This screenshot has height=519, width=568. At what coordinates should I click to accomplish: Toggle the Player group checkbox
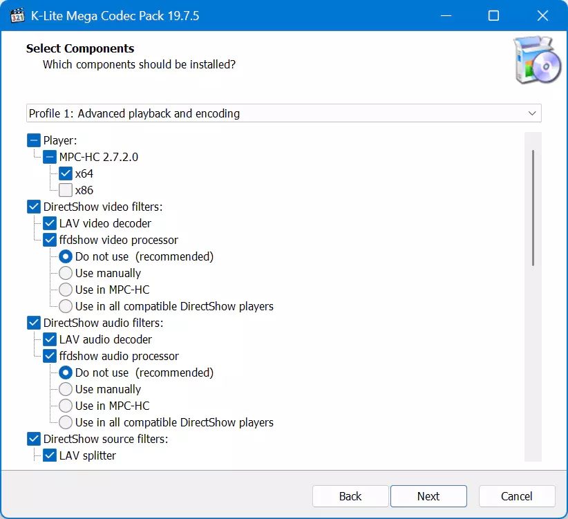tap(34, 140)
